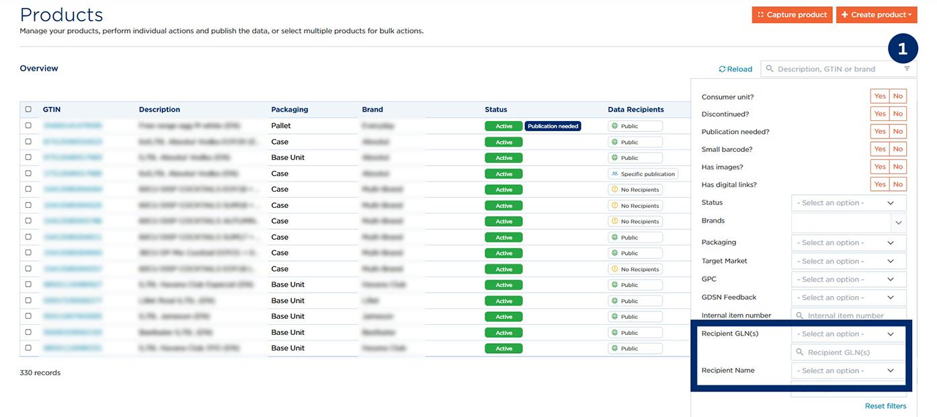Click the Packaging column header
The height and width of the screenshot is (417, 937).
click(290, 110)
